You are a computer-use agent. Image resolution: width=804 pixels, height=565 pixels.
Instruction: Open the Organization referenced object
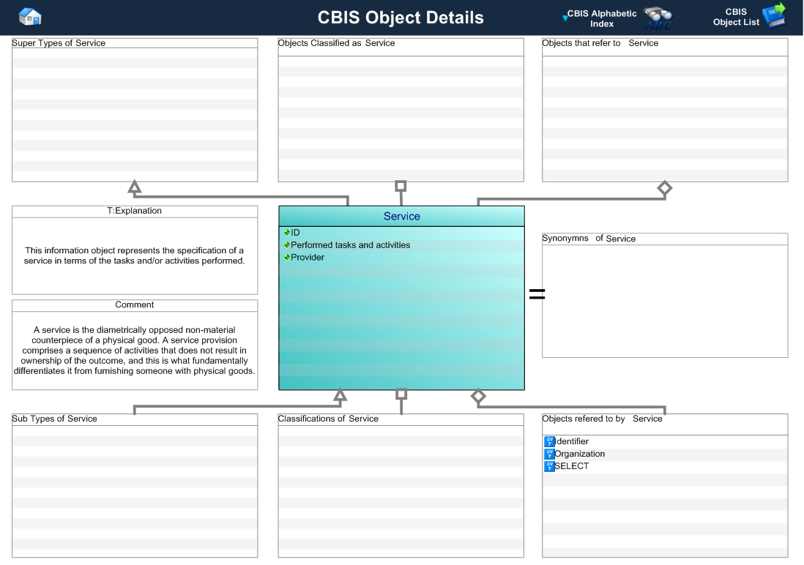point(579,454)
